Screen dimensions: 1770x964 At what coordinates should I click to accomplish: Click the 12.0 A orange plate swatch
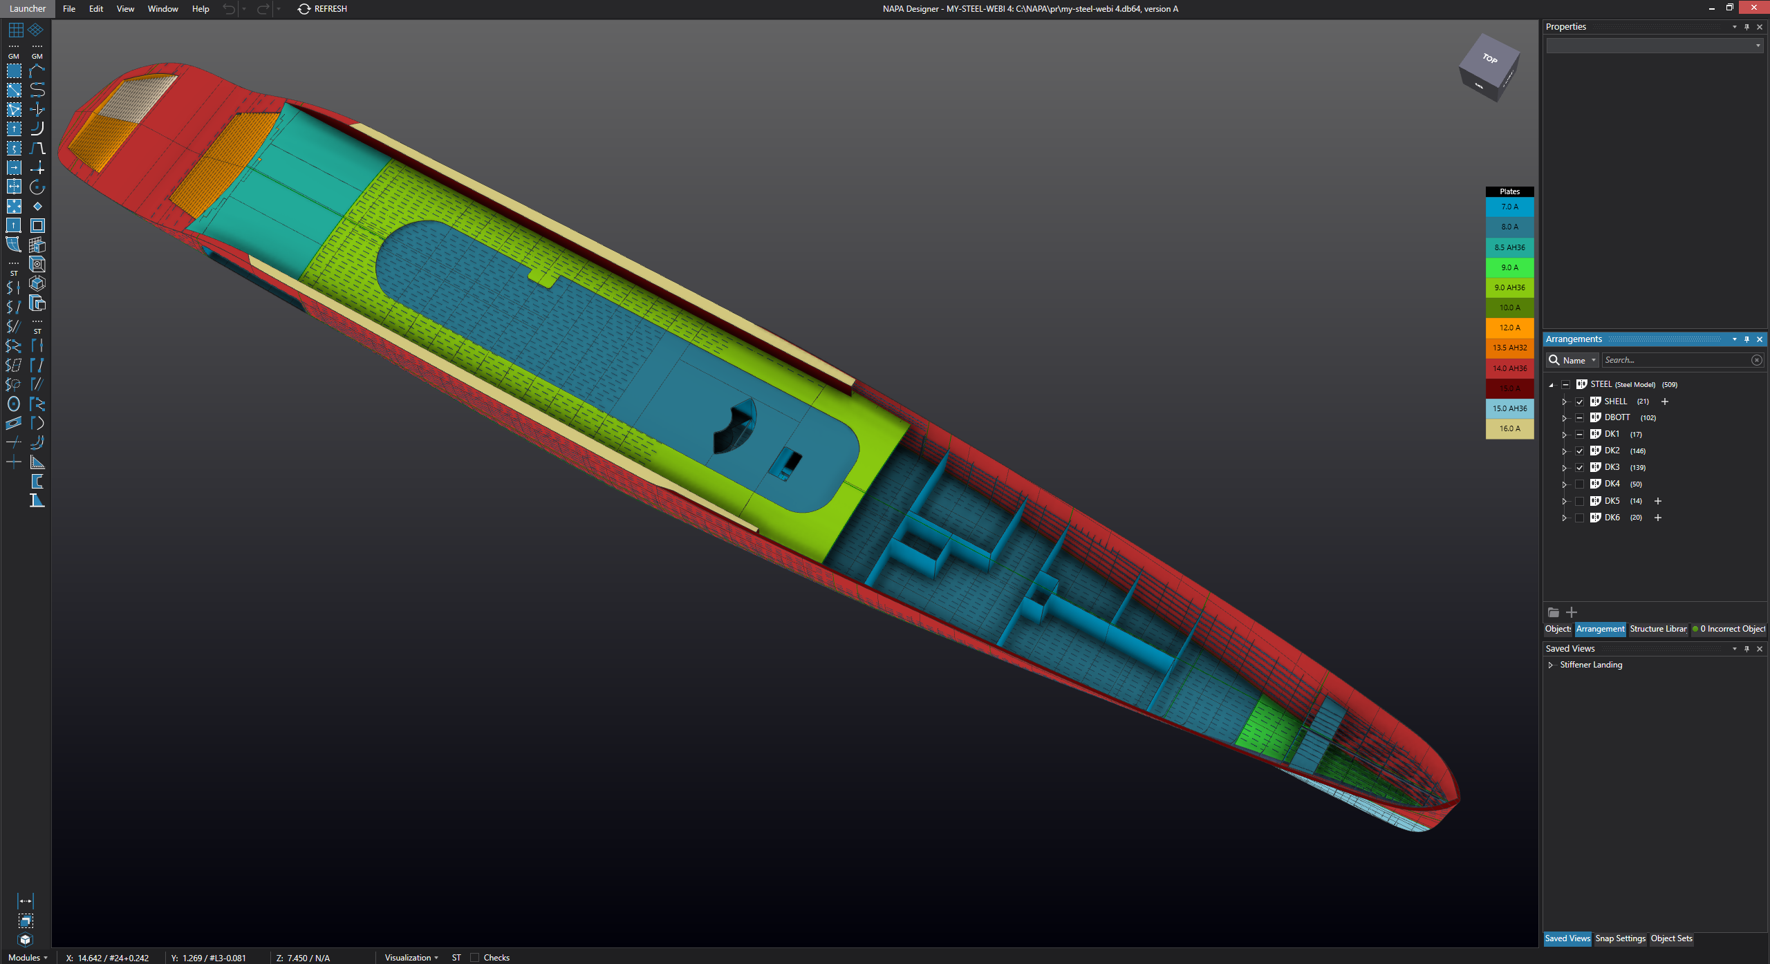point(1509,328)
